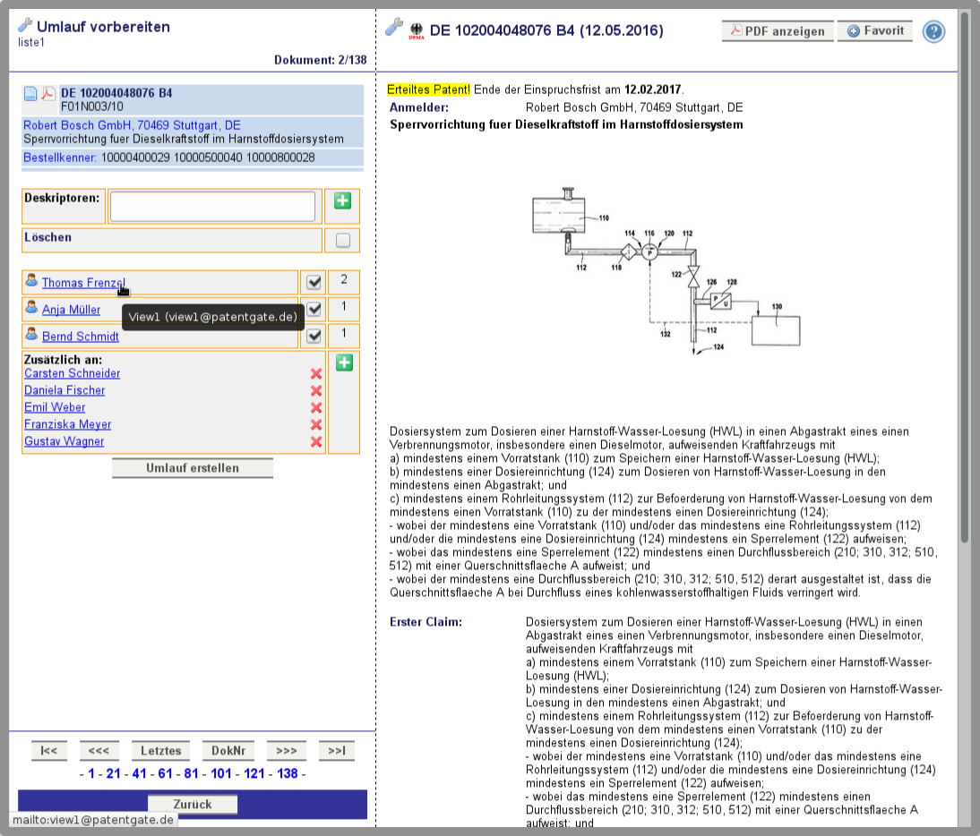This screenshot has width=980, height=836.
Task: Click the wrench icon beside Umlauf vorbereiten
Action: click(25, 26)
